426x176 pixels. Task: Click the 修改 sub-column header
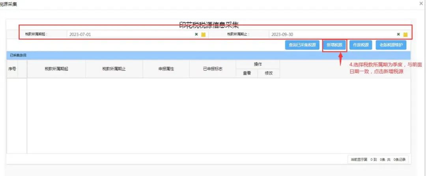269,73
